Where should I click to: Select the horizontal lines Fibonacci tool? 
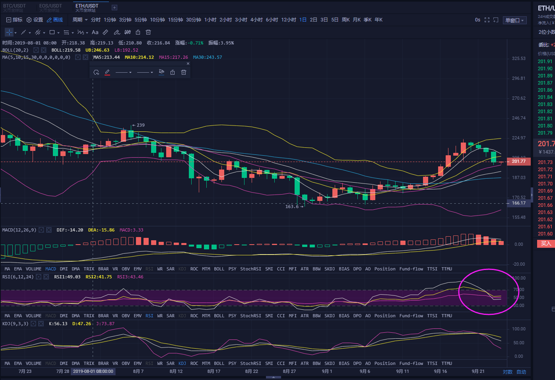click(x=66, y=32)
